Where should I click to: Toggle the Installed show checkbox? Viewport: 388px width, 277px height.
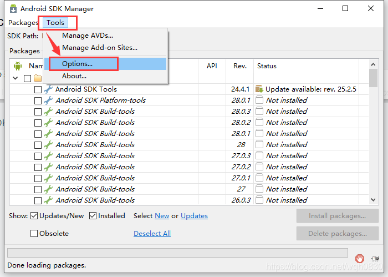coord(93,216)
